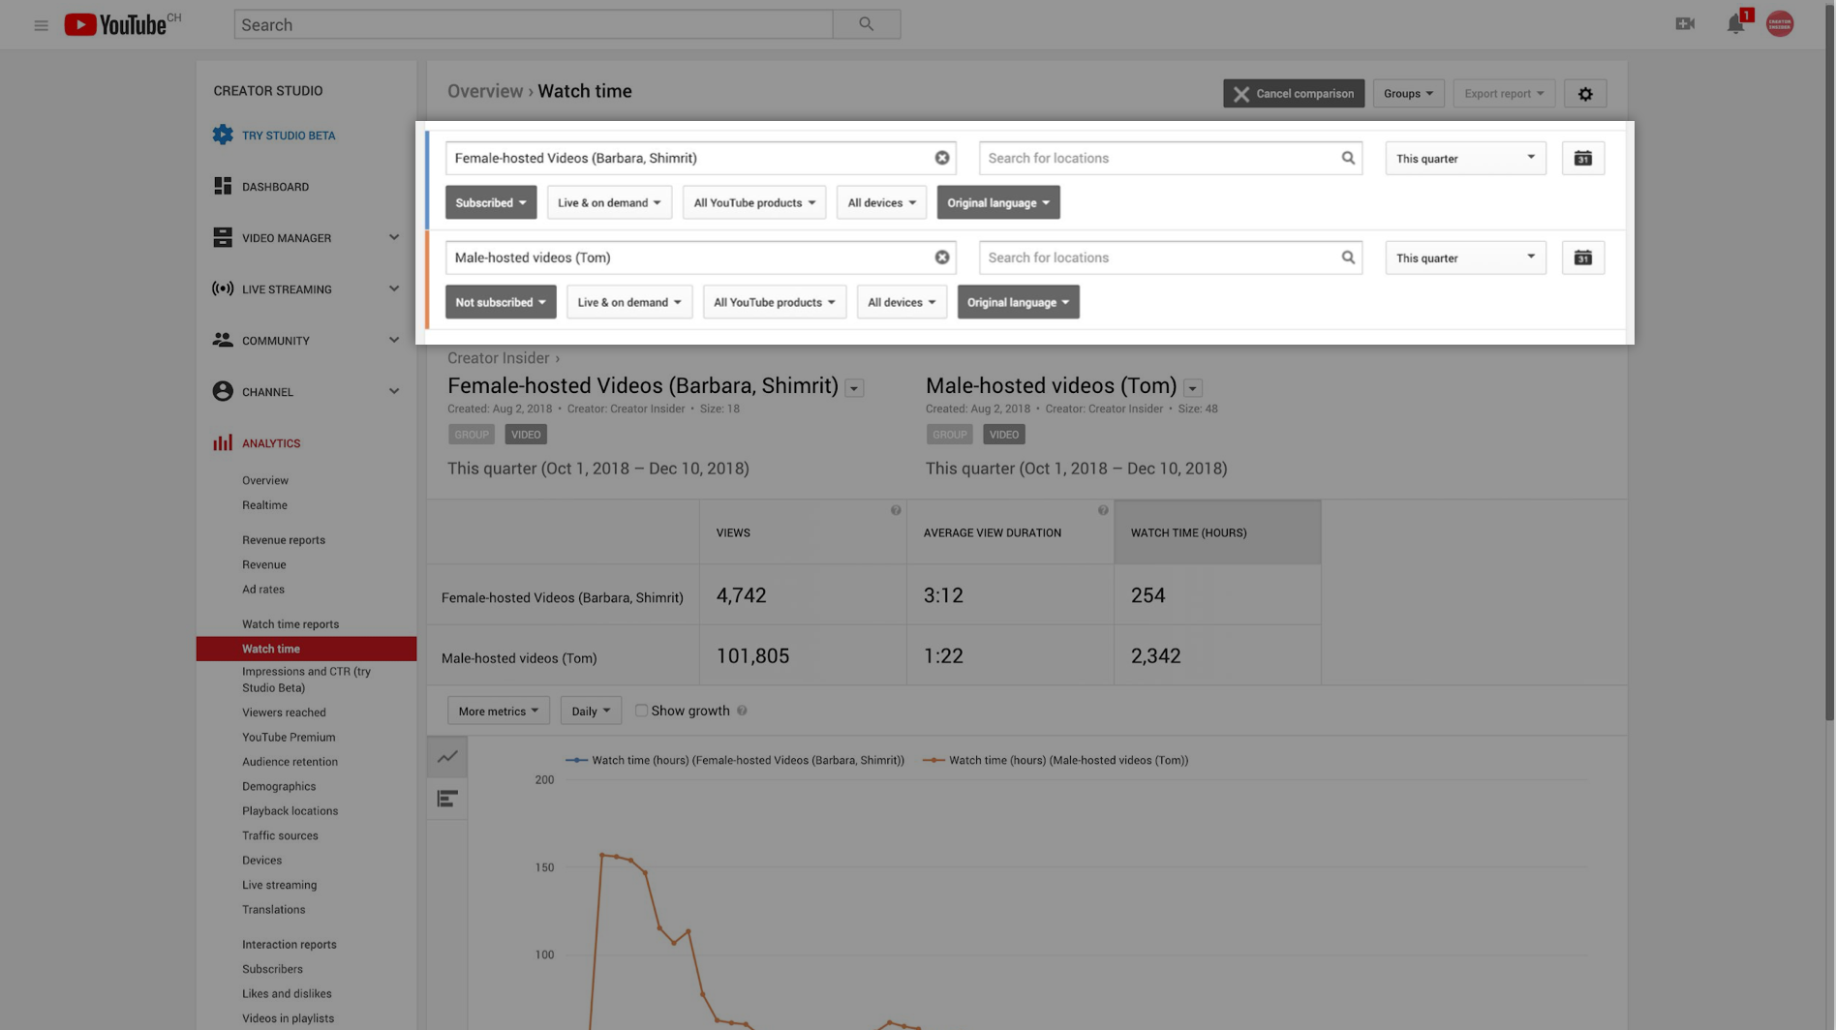Select the Watch Time (Hours) column header

[1217, 532]
